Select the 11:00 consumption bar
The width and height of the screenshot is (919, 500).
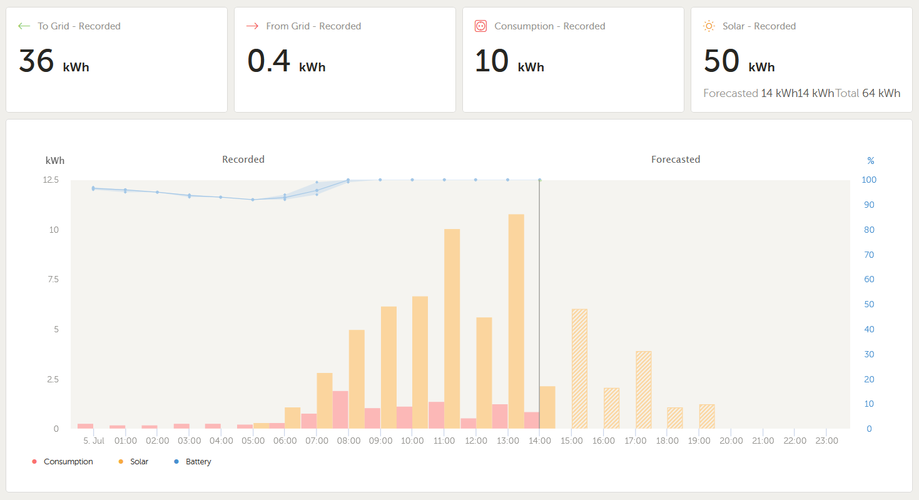tap(436, 416)
